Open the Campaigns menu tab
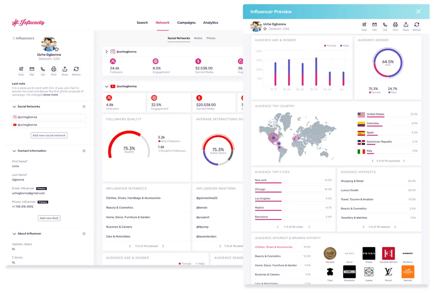 coord(186,23)
